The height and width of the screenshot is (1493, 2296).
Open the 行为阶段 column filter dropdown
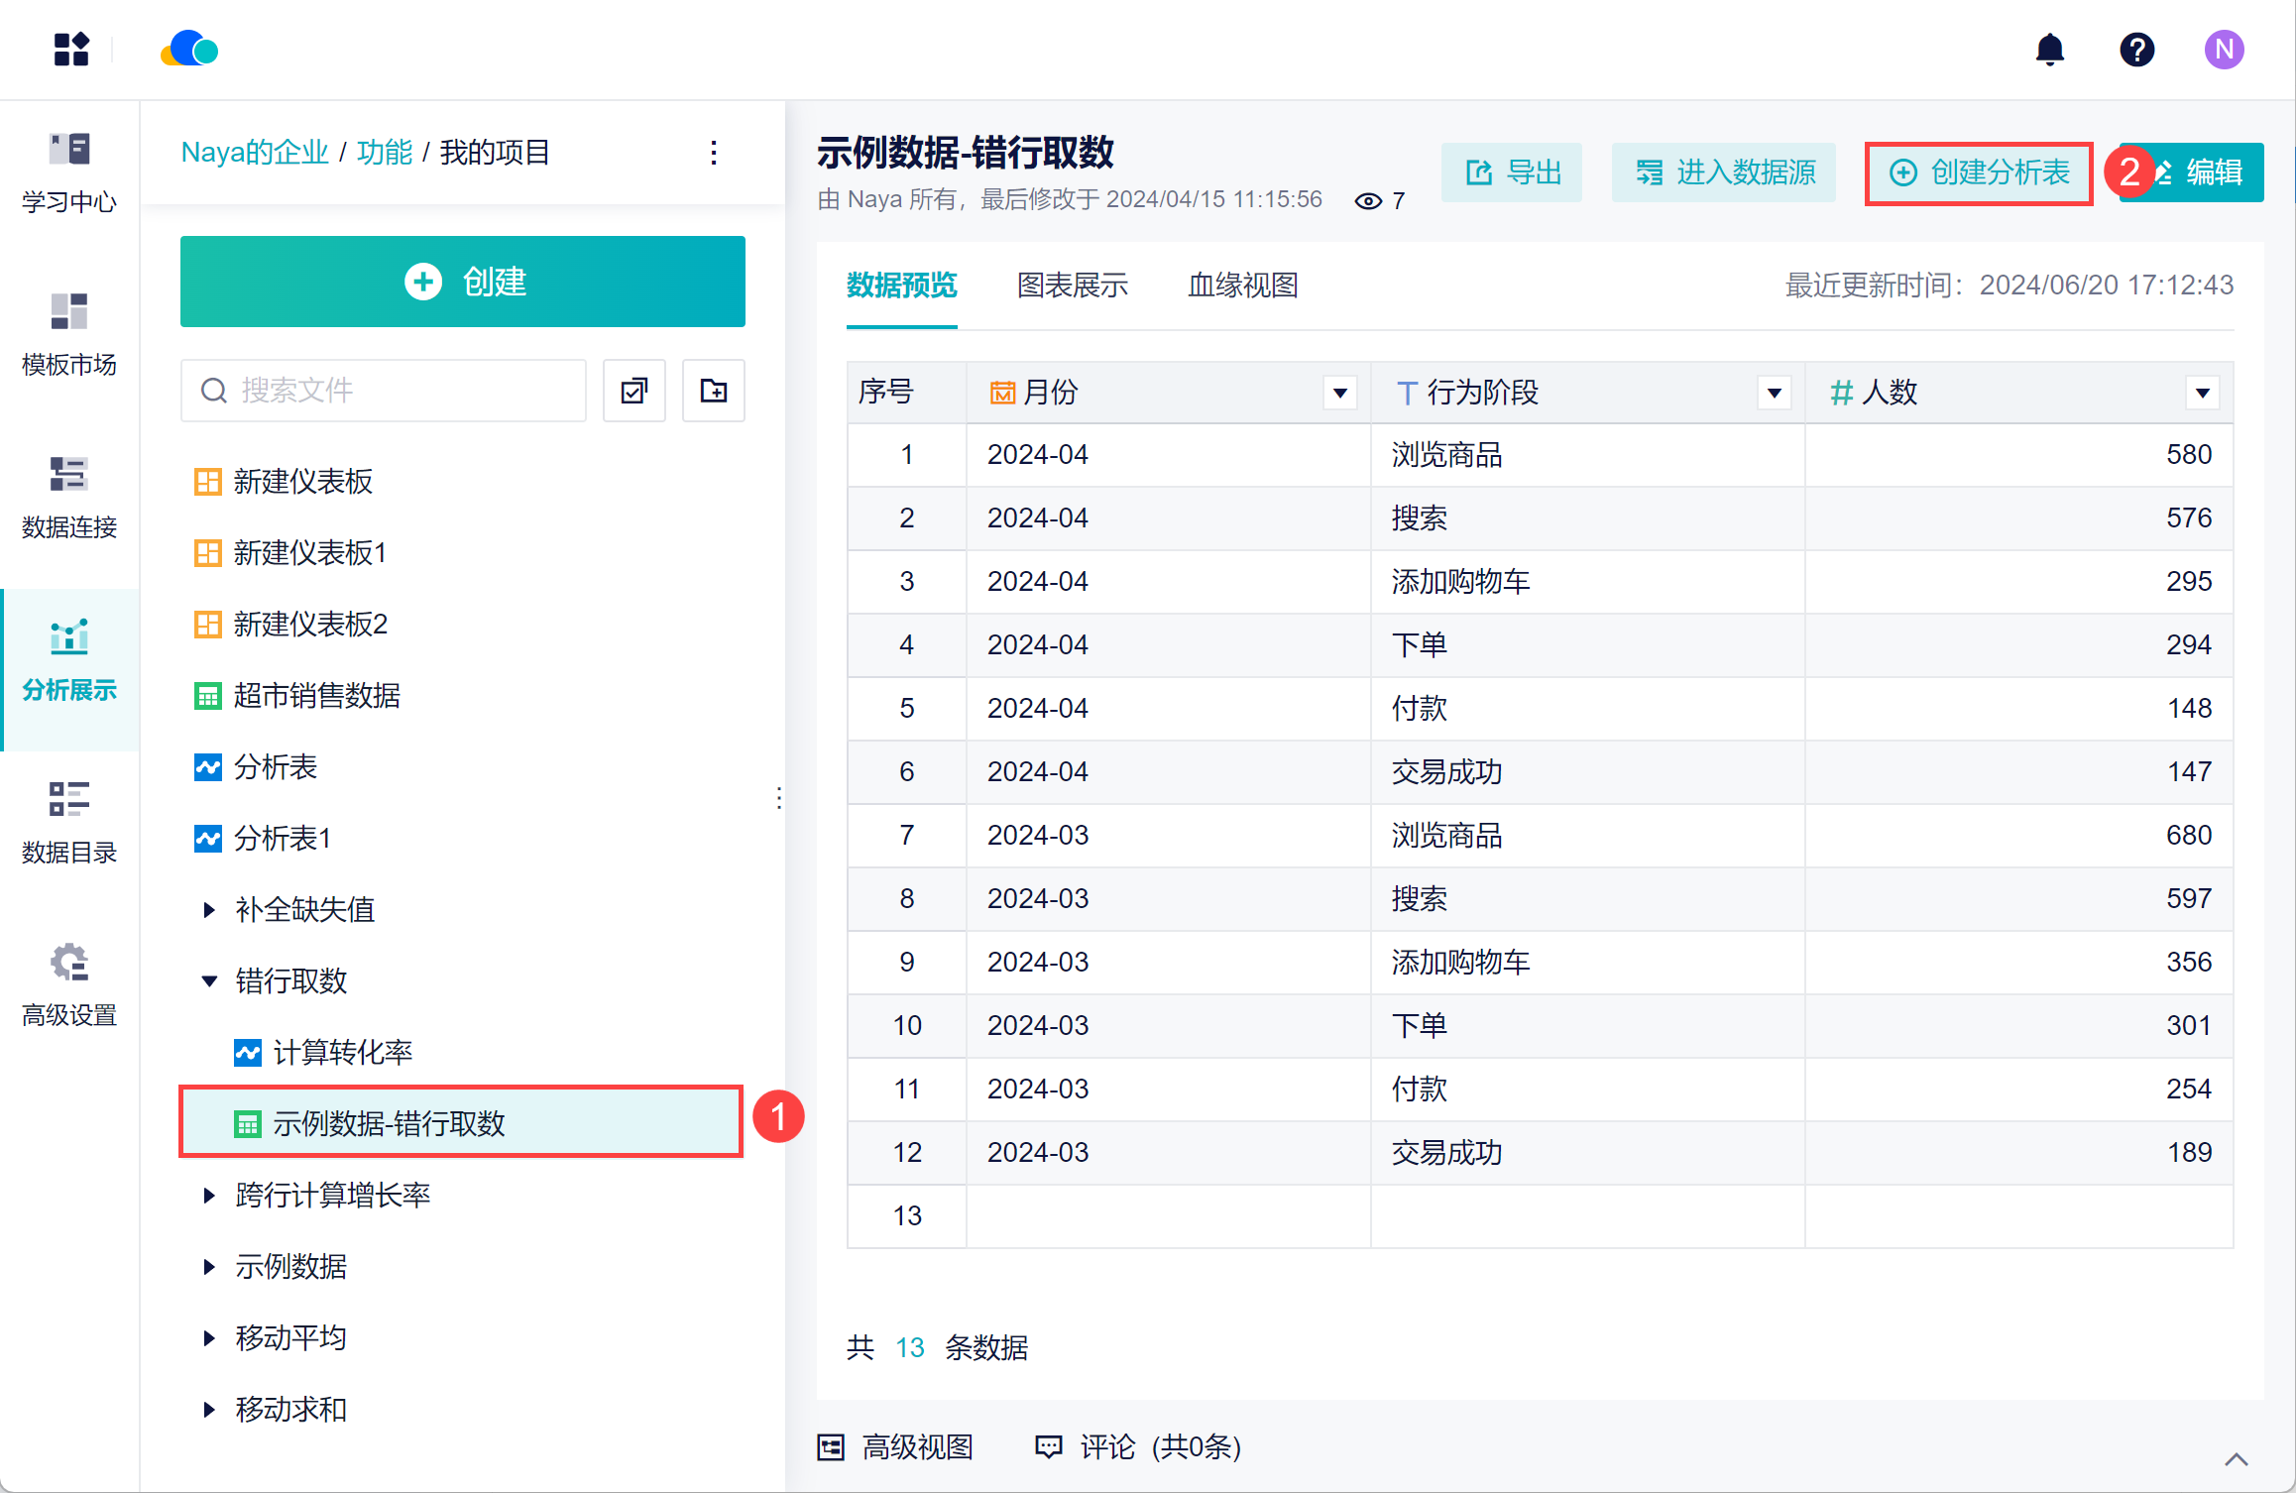(1775, 393)
